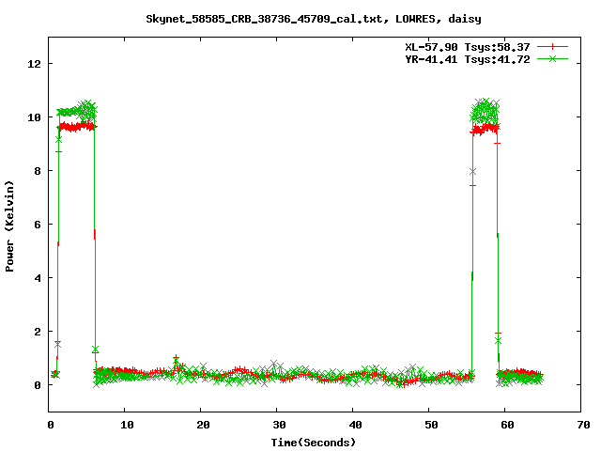Click the x-axis tick label 20
Viewport: 601px width, 451px height.
coord(203,425)
